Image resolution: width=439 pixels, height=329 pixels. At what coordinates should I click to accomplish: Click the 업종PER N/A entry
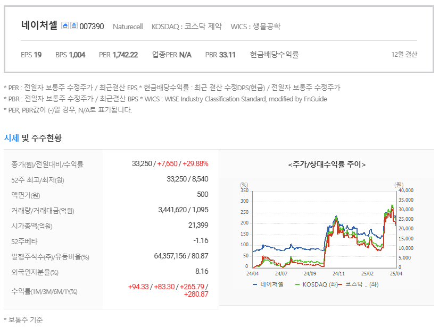(172, 55)
